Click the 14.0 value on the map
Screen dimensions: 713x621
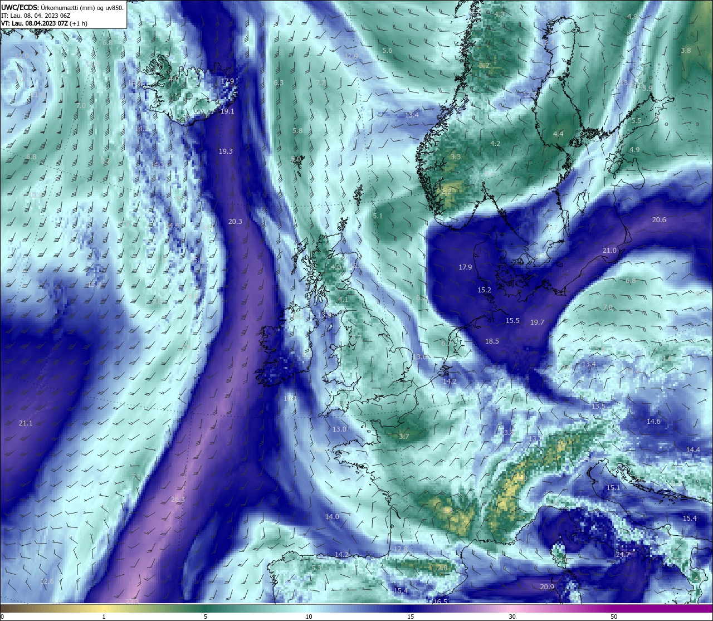[x=332, y=517]
